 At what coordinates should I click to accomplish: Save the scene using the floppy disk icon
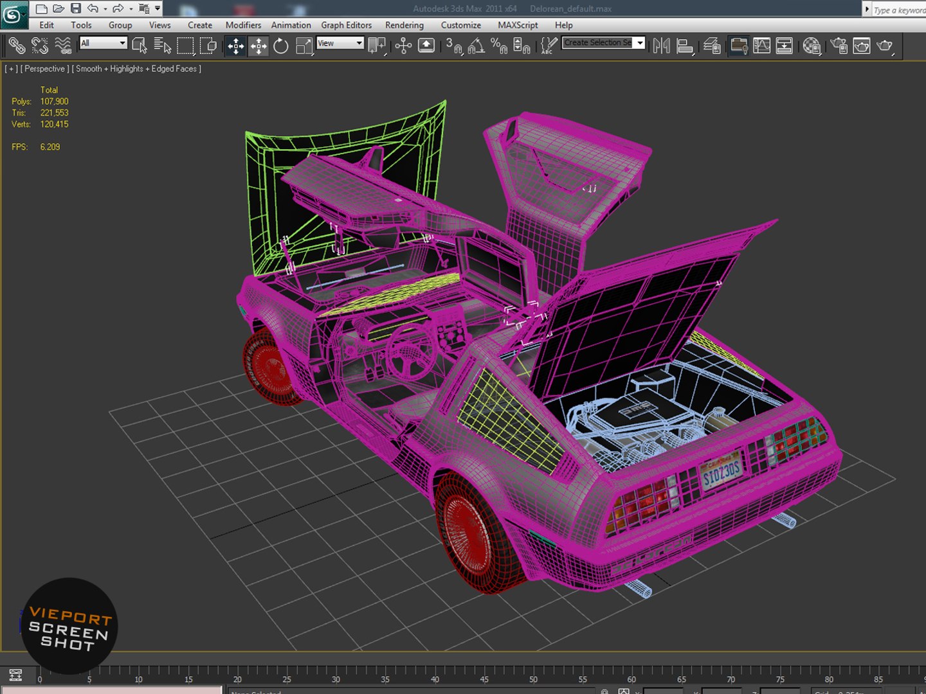[x=76, y=8]
